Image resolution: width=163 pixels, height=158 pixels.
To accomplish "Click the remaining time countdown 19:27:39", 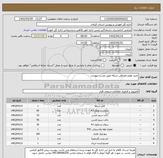I will [39, 36].
